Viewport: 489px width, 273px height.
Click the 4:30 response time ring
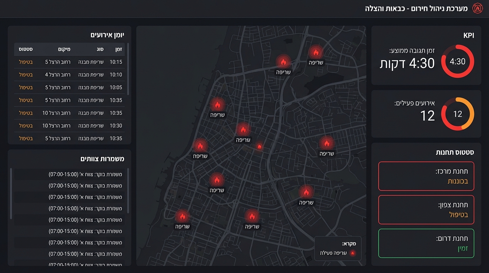(457, 61)
